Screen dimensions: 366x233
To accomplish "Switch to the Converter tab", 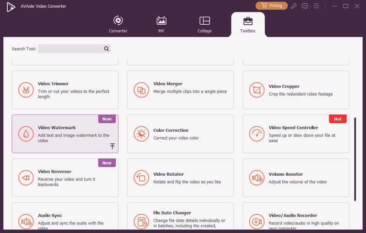I will (118, 24).
